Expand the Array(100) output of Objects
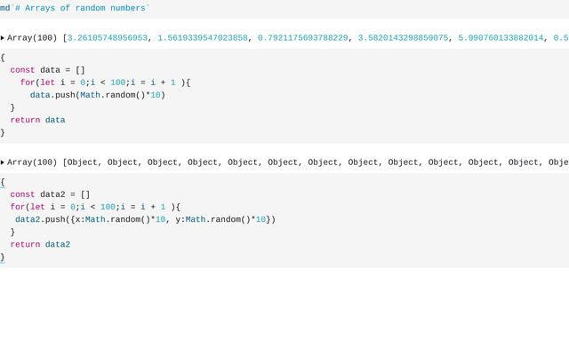Viewport: 569px width, 355px height. 2,162
